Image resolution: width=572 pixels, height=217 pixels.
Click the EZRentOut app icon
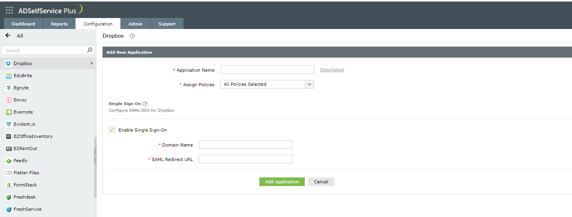click(x=9, y=148)
